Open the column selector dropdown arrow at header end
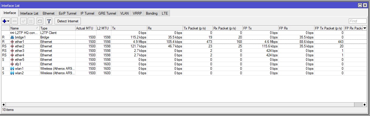The height and width of the screenshot is (116, 370). (x=364, y=28)
